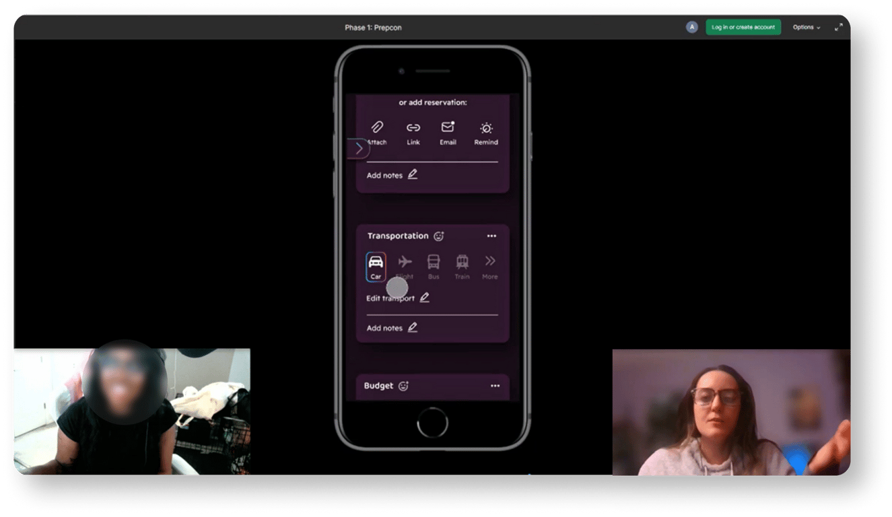
Task: Select the Train transport option
Action: pos(462,267)
